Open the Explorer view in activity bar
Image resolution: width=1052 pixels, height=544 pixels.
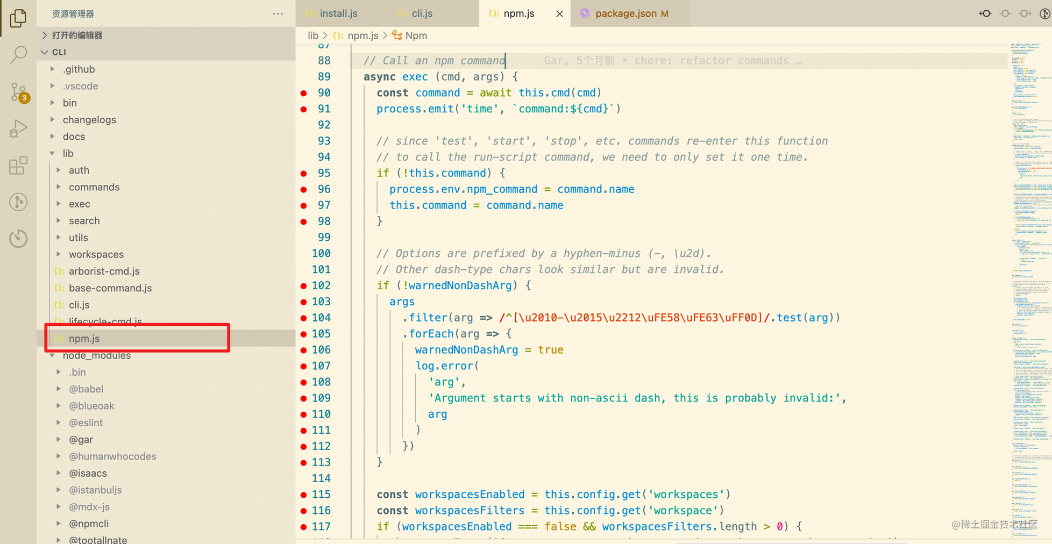click(x=18, y=18)
